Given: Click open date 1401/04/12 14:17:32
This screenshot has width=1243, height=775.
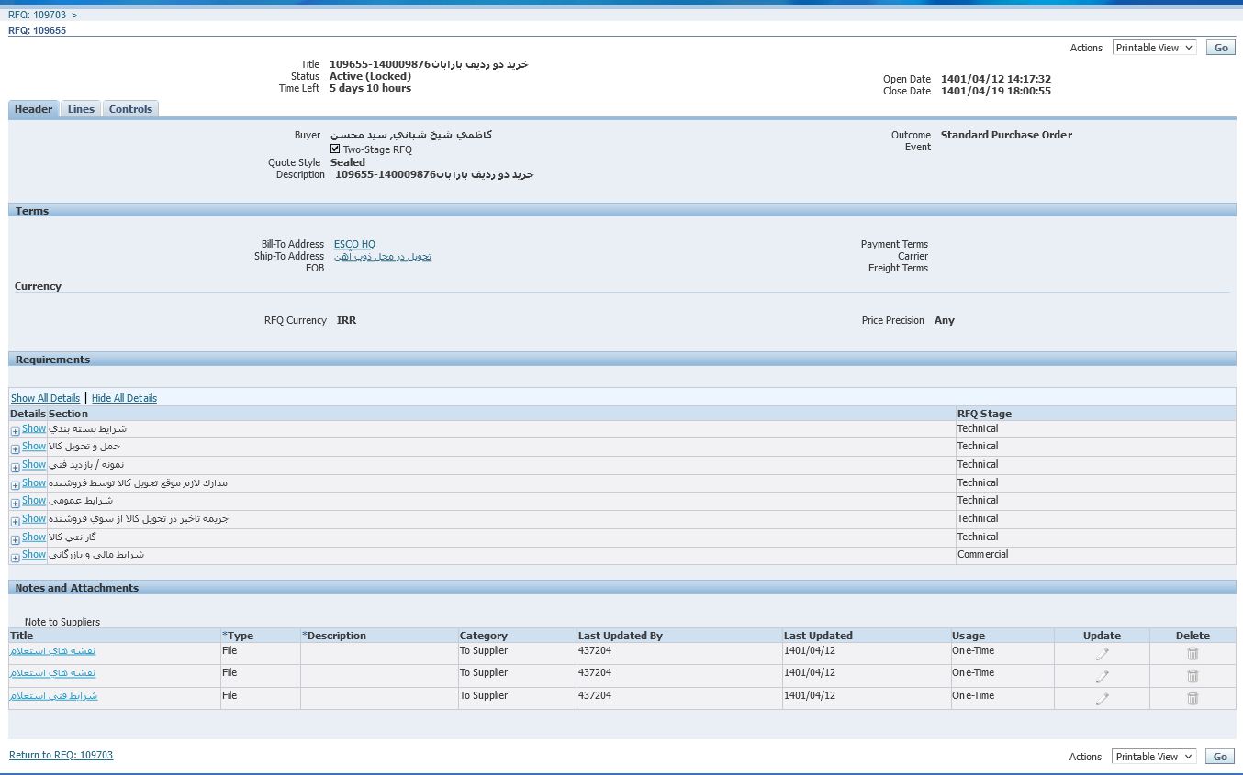Looking at the screenshot, I should (996, 79).
